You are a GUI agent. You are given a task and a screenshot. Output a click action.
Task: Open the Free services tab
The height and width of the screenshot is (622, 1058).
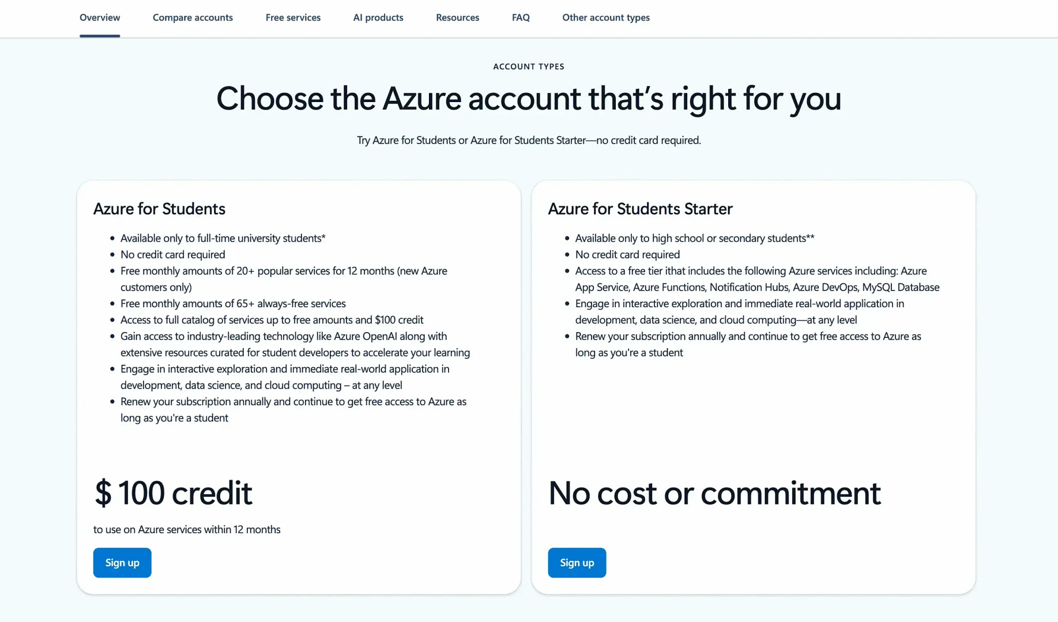tap(293, 17)
